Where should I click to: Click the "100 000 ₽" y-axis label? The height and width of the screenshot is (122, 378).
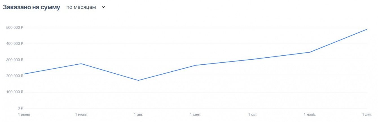coord(14,92)
